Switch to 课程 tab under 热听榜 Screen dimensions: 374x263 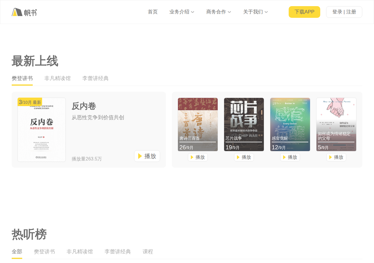pos(148,252)
